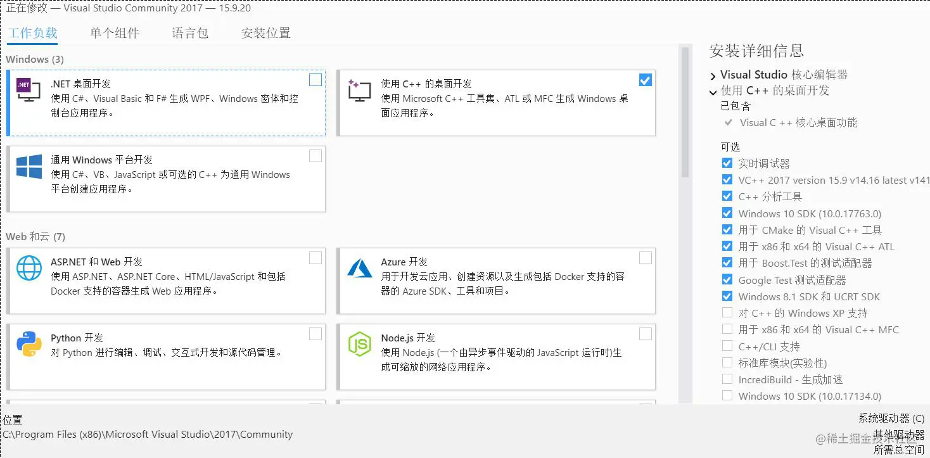Click the Universal Windows platform logo icon
Viewport: 930px width, 458px height.
(29, 167)
